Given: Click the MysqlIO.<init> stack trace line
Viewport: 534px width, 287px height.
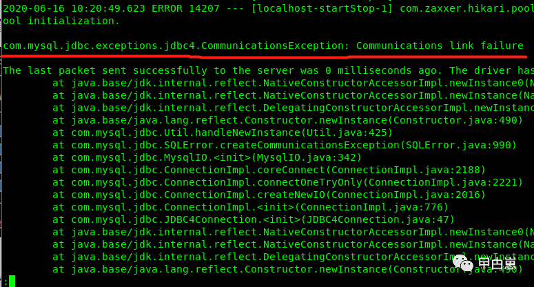Looking at the screenshot, I should (x=207, y=157).
